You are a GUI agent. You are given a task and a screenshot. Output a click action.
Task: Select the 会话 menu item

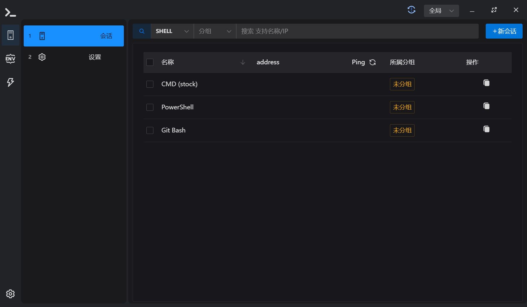click(x=74, y=36)
